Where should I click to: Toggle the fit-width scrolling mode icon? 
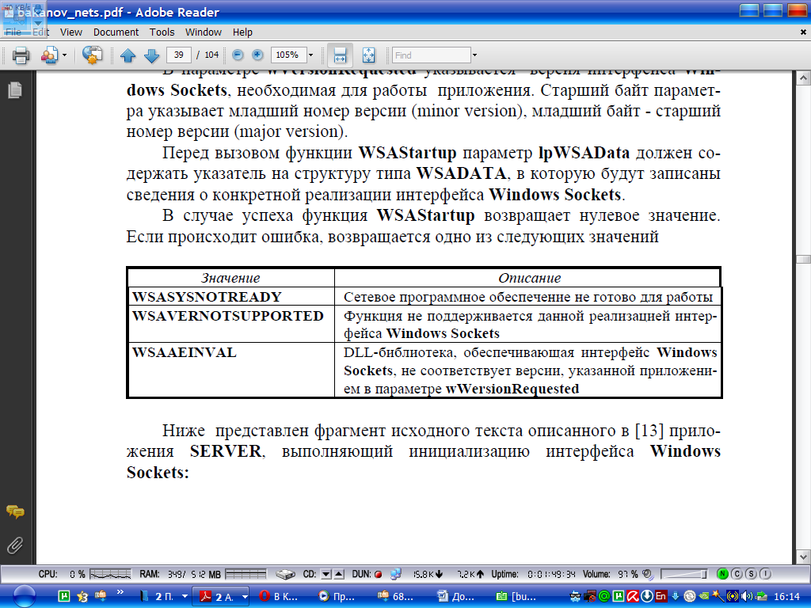(x=340, y=55)
